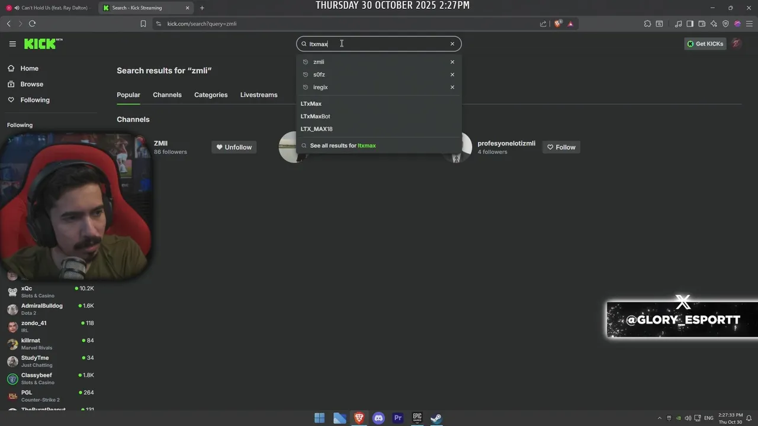The height and width of the screenshot is (426, 758).
Task: Click the address bar URL
Action: pyautogui.click(x=202, y=24)
